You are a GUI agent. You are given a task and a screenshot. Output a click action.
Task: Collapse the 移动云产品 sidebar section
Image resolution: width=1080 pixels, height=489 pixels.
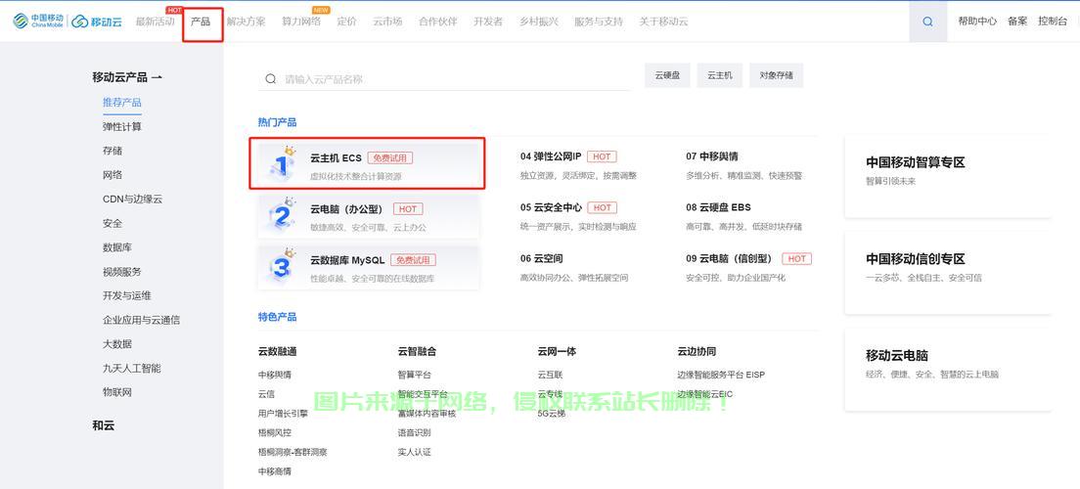click(127, 77)
